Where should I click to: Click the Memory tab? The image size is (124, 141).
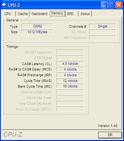(x=57, y=13)
